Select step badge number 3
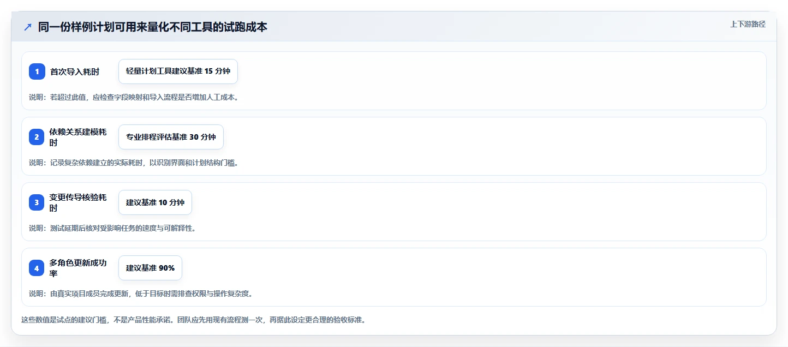The height and width of the screenshot is (347, 788). (x=37, y=202)
